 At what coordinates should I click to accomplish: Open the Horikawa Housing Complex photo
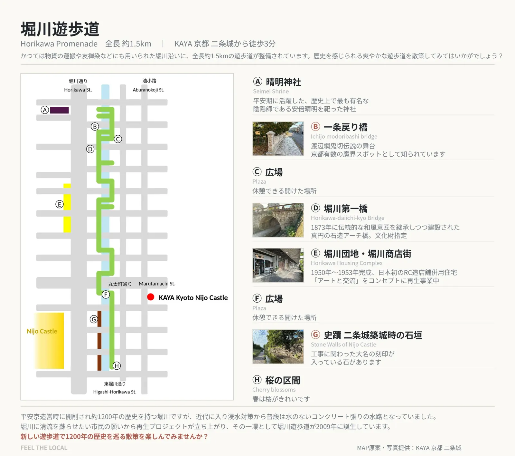click(278, 265)
